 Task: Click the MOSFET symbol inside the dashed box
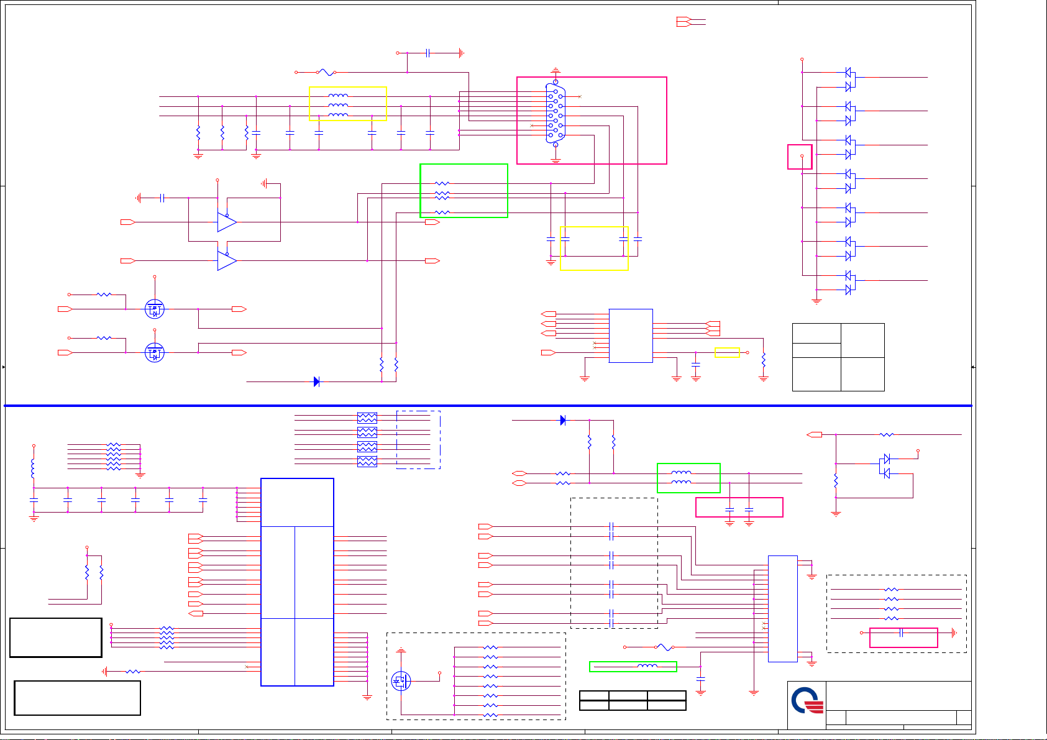click(401, 681)
